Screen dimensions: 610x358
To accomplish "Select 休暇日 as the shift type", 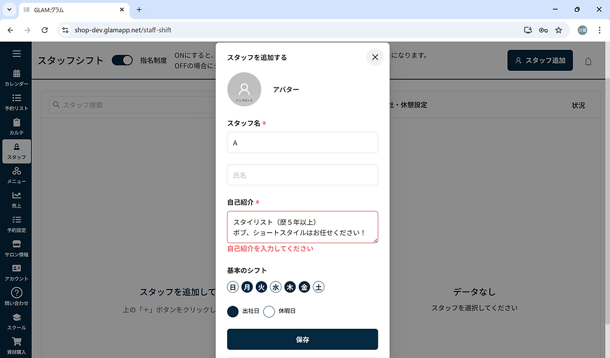I will (x=269, y=311).
